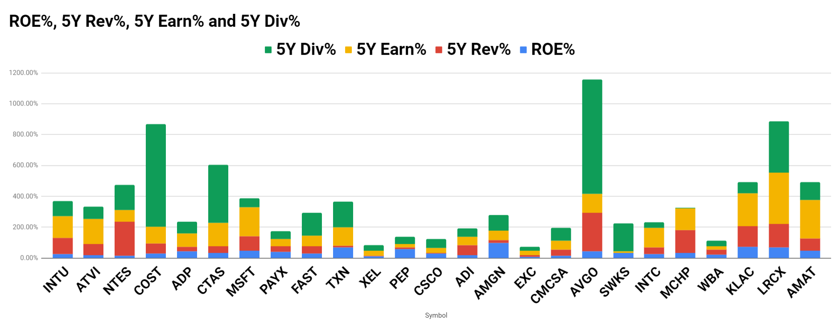Viewport: 840px width, 327px height.
Task: Click the 800.00% axis label
Action: click(25, 134)
